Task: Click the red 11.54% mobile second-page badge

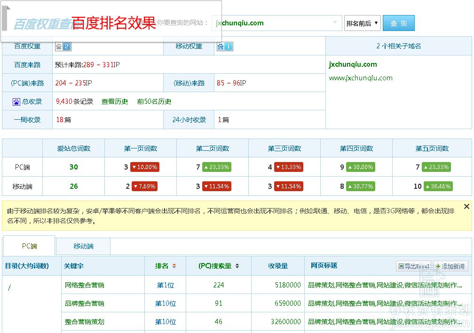Action: [217, 186]
